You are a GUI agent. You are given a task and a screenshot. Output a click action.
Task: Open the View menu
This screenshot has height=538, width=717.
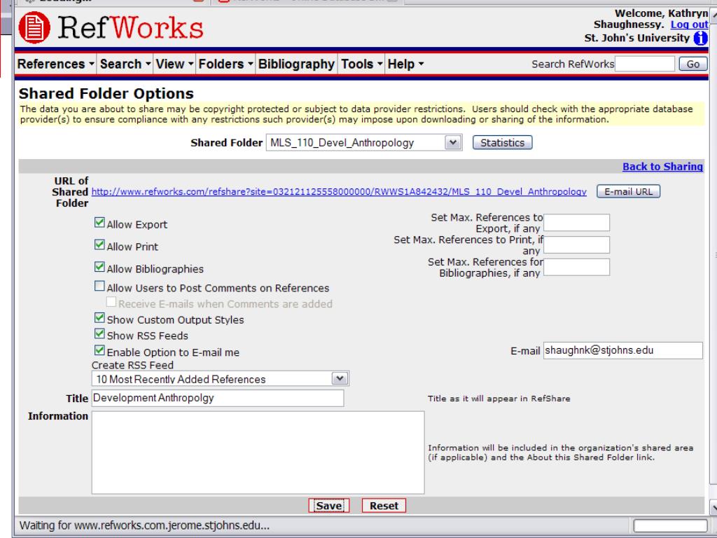pyautogui.click(x=174, y=64)
